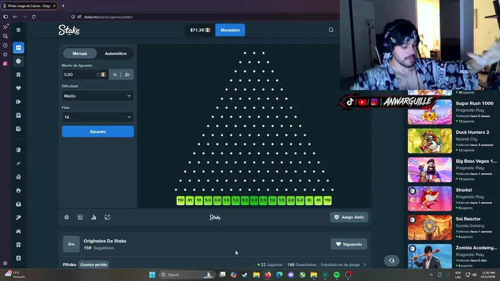Click the browser address bar with stake.mx URL
This screenshot has height=281, width=500.
tap(204, 17)
